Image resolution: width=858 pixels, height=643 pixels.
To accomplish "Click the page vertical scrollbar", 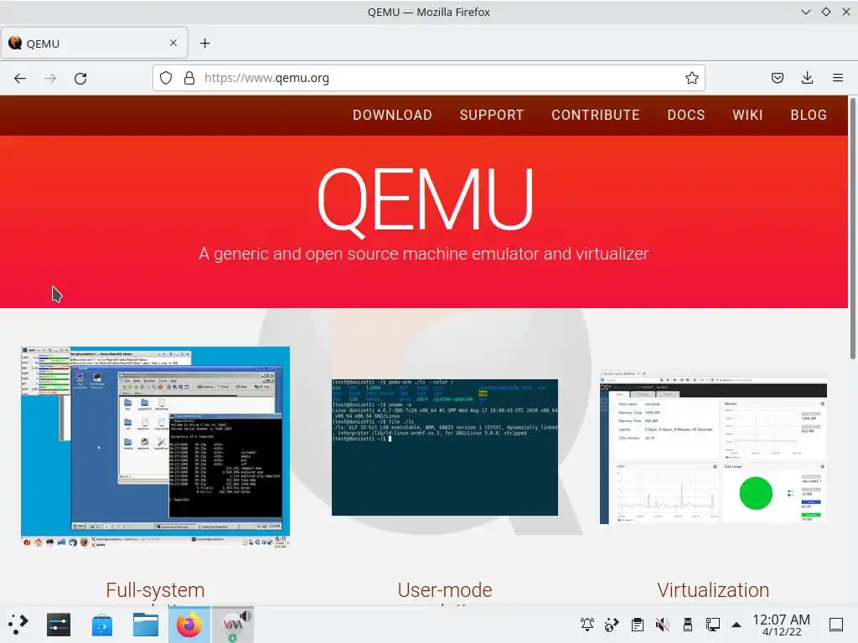I will click(x=852, y=229).
